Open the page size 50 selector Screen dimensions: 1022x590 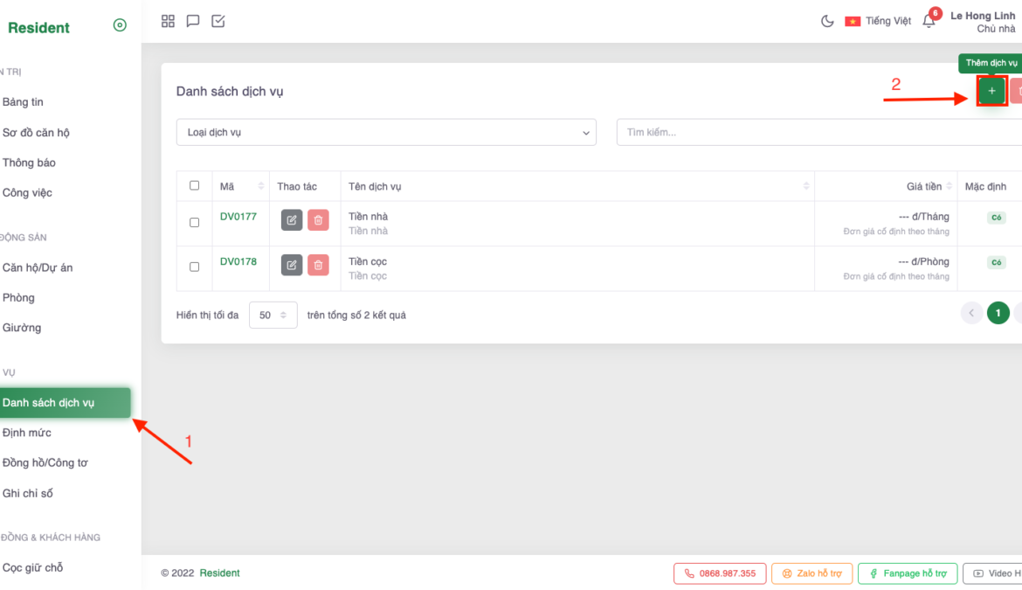pyautogui.click(x=273, y=316)
